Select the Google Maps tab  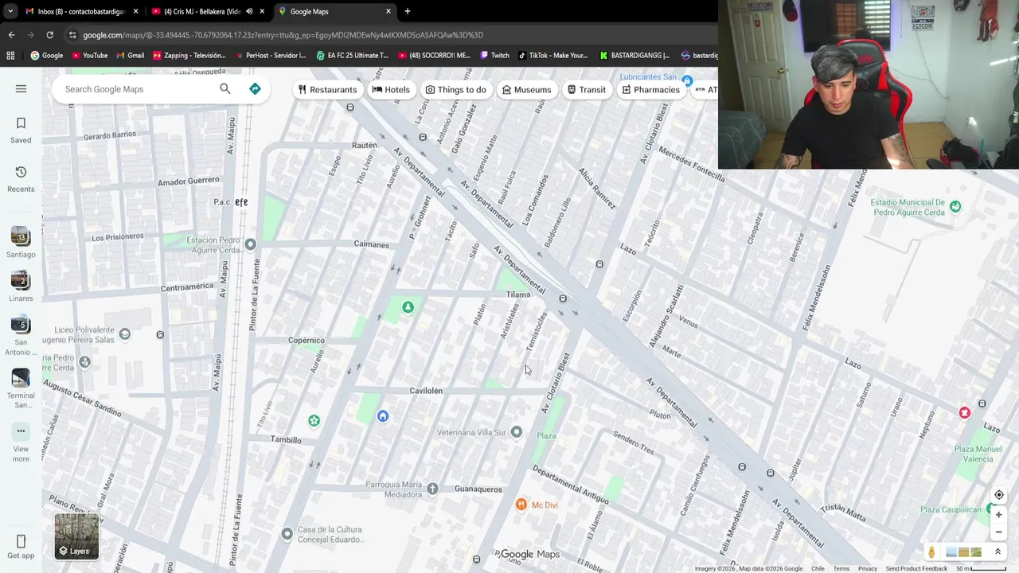tap(334, 11)
